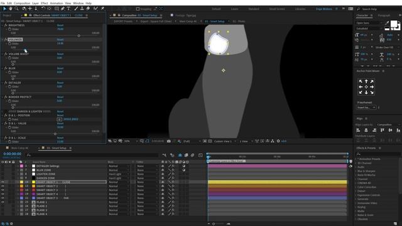
Task: Reset the BLUR effect
Action: 60,68
